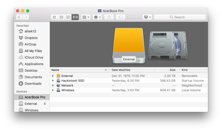Switch to list view
The image size is (222, 132).
coord(61,17)
